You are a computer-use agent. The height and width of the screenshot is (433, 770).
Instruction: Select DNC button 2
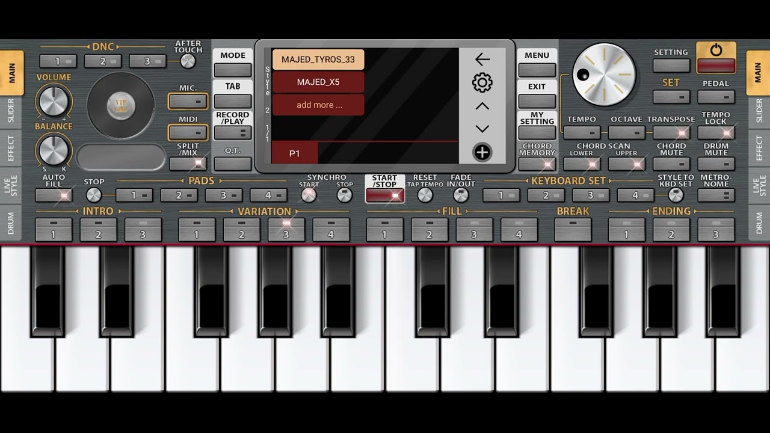pos(103,61)
